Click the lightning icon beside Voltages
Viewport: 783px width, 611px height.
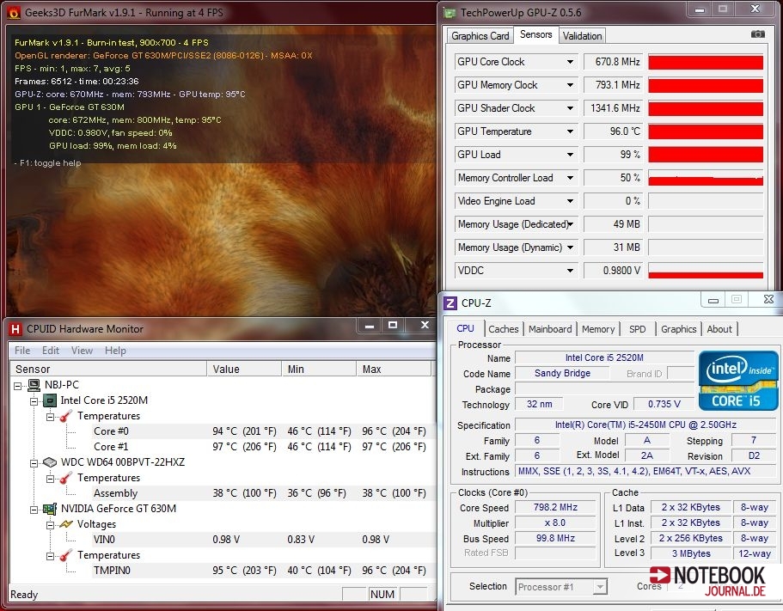66,524
